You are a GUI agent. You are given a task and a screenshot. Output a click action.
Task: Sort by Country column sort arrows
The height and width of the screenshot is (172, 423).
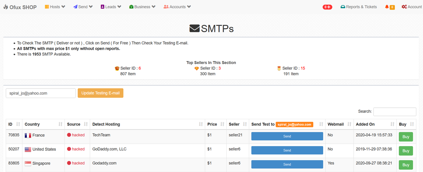click(60, 124)
